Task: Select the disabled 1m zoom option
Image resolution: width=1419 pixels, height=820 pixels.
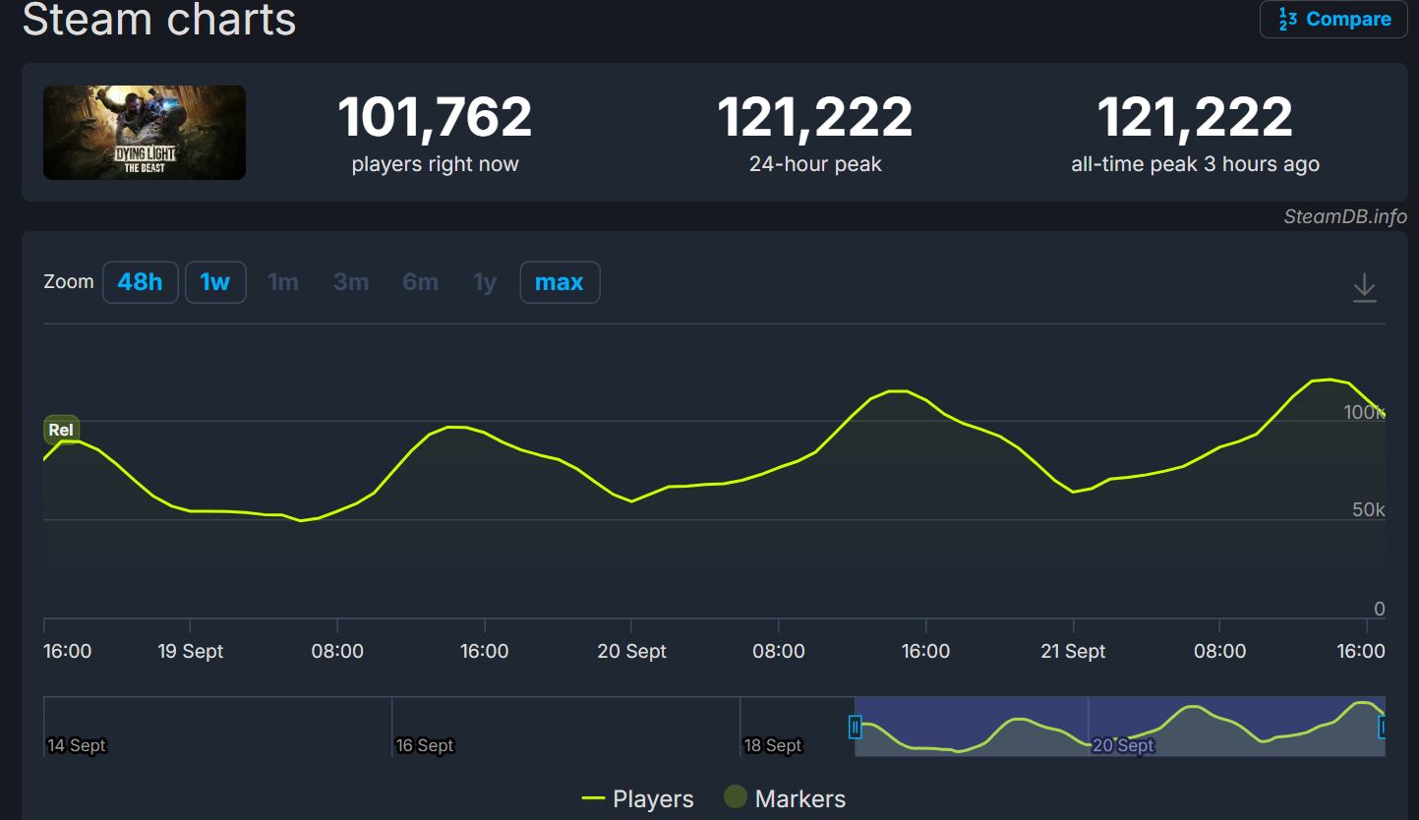Action: tap(283, 282)
